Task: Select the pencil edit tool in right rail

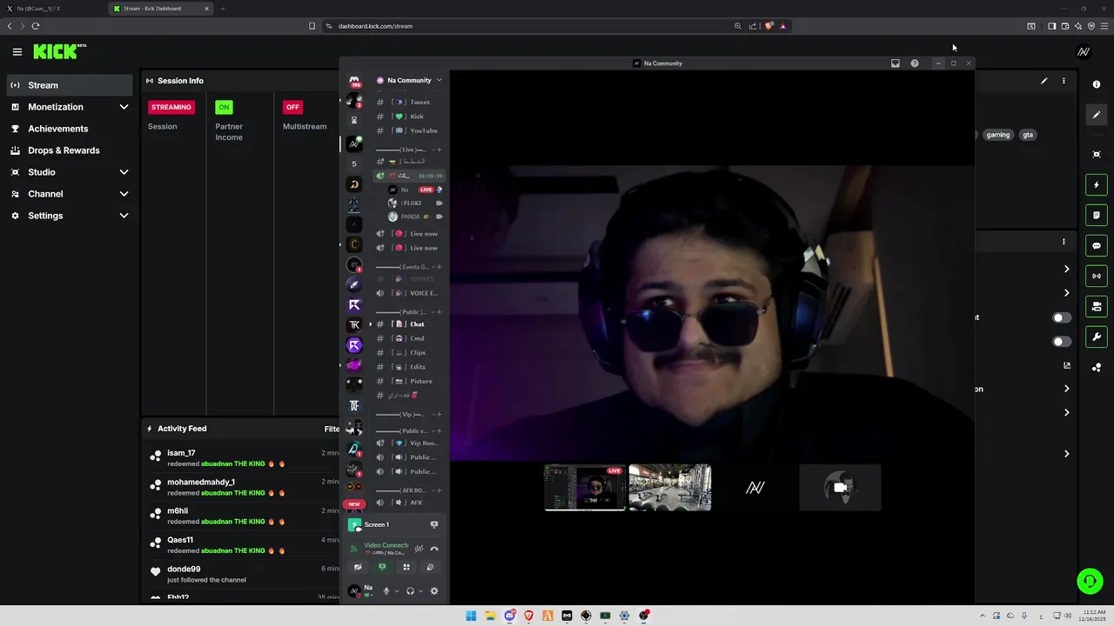Action: click(x=1097, y=115)
